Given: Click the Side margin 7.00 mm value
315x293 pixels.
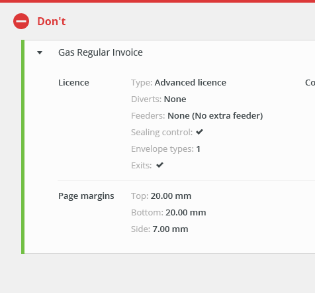Looking at the screenshot, I should tap(170, 229).
